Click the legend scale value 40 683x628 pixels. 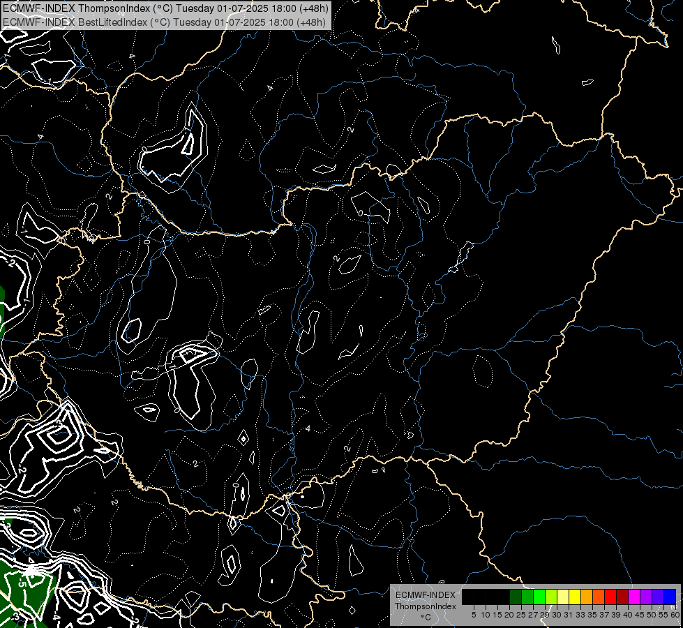[628, 615]
